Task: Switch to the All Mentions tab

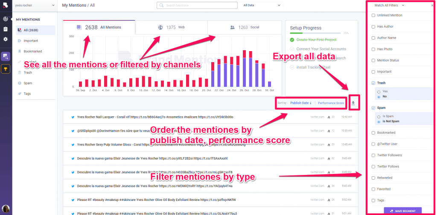Action: coord(99,27)
